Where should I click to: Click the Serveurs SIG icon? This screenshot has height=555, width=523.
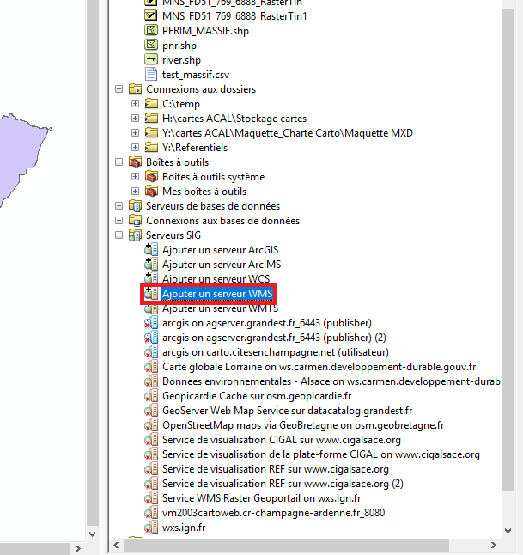pyautogui.click(x=135, y=235)
